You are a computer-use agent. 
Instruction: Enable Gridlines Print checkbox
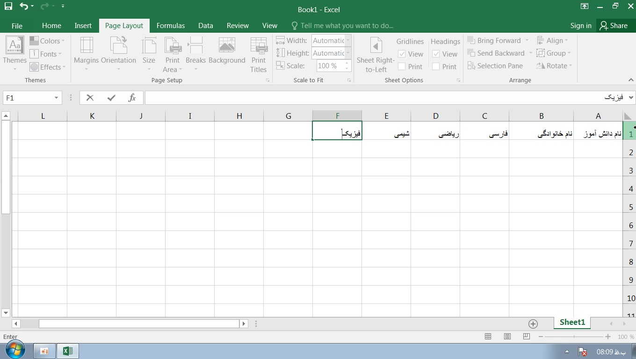pos(402,66)
